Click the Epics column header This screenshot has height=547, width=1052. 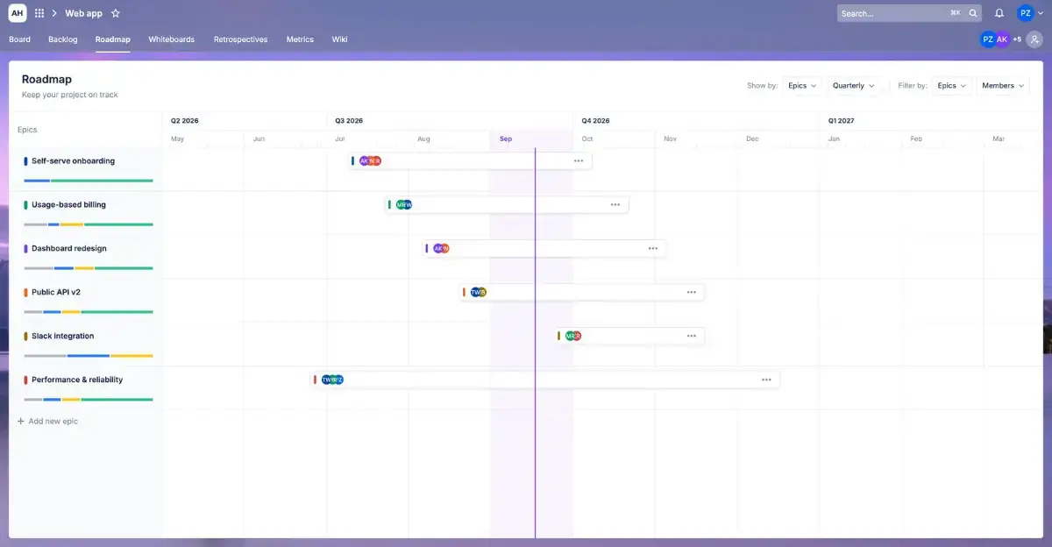pyautogui.click(x=27, y=130)
